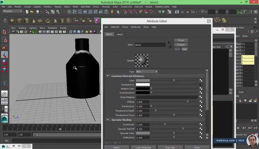Open the material Type dropdown
Image resolution: width=259 pixels, height=149 pixels.
pos(147,72)
